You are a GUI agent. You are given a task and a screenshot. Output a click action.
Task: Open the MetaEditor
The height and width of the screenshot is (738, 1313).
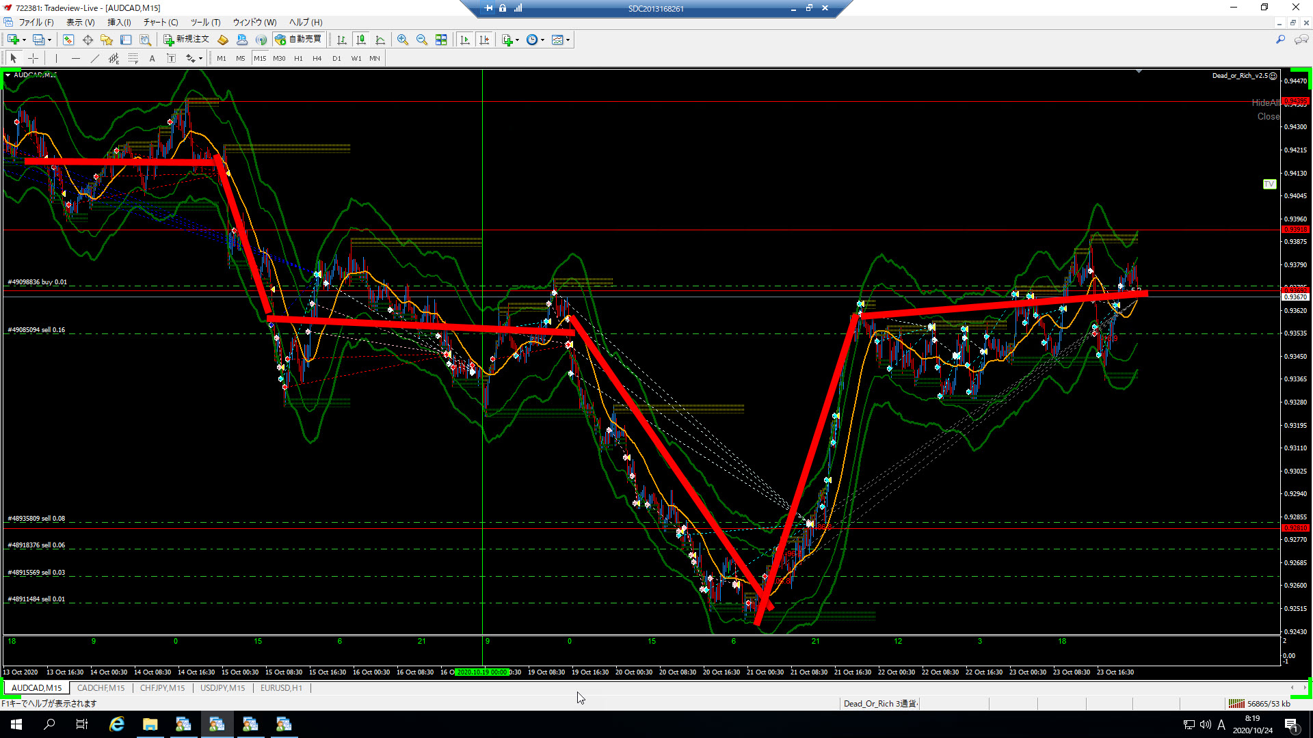223,40
